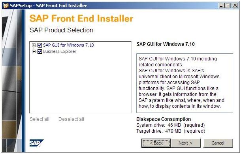
Task: Click inside the product description text box
Action: point(185,83)
